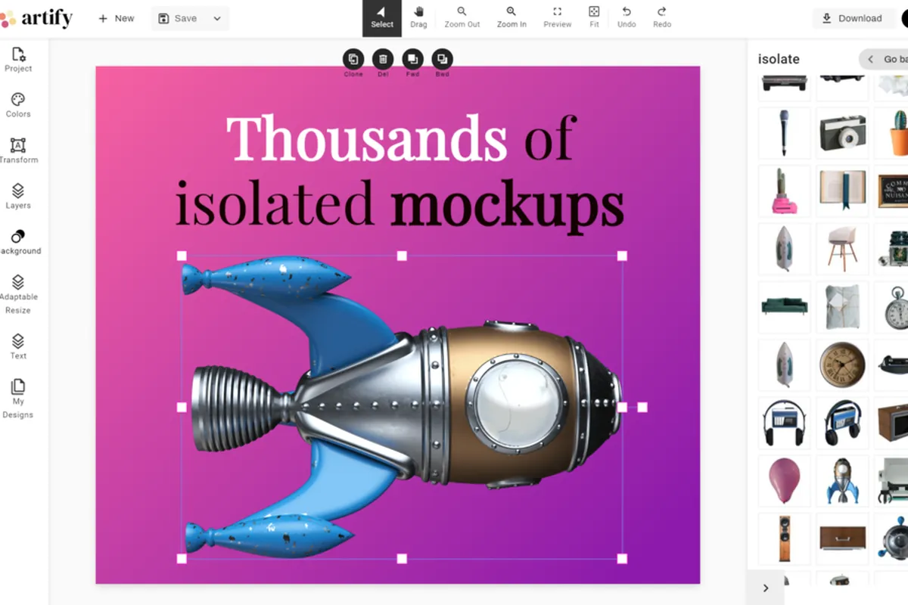
Task: Select the rocket mockup thumbnail
Action: (x=842, y=480)
